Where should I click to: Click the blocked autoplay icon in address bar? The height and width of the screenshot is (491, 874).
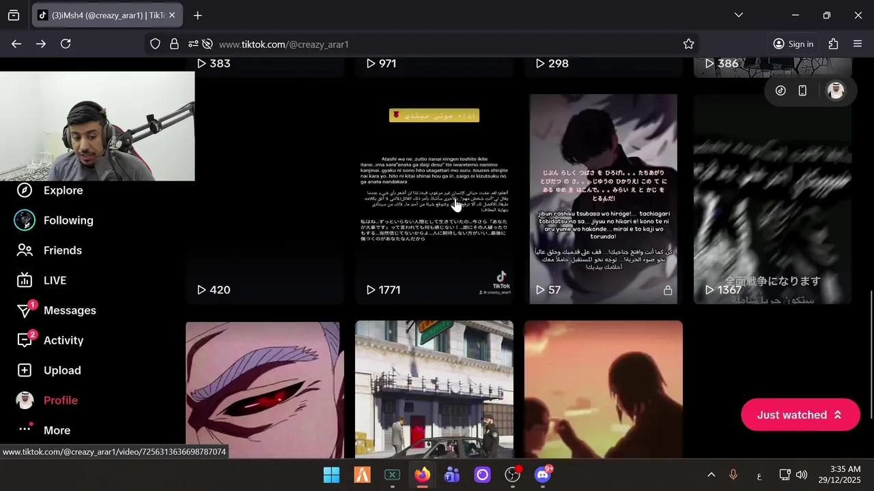(x=208, y=44)
